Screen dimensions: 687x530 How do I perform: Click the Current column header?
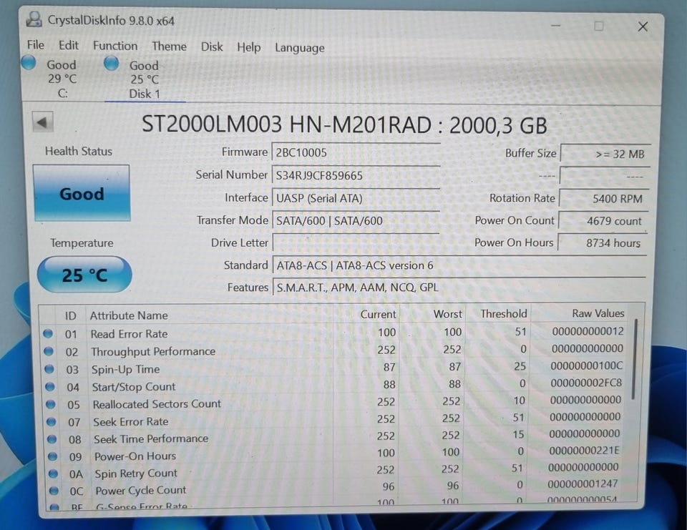point(378,314)
